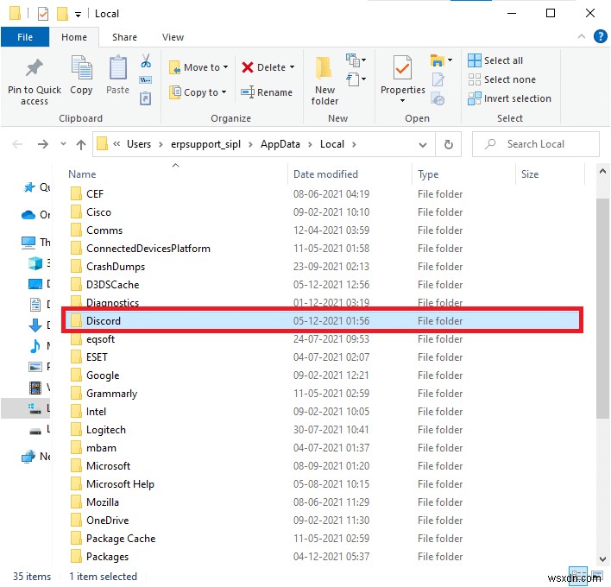Click scrollbar up arrow

(602, 171)
